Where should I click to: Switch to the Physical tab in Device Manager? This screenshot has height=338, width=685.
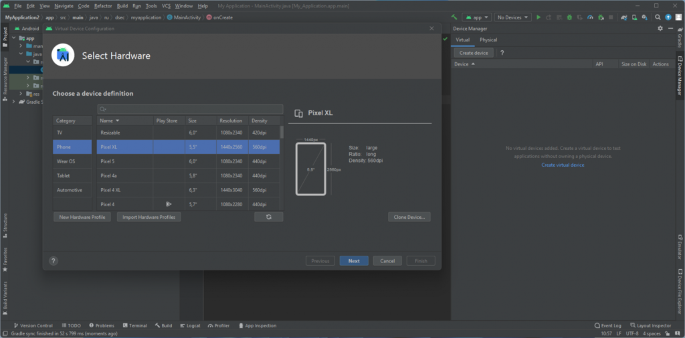point(488,39)
